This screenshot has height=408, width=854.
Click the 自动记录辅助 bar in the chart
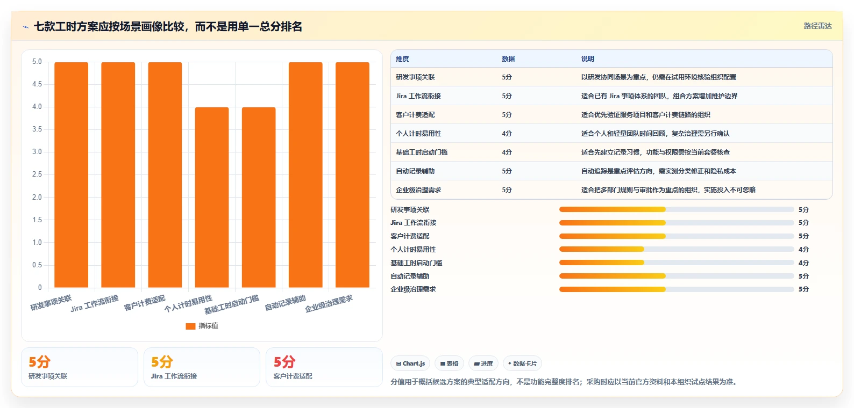click(305, 175)
